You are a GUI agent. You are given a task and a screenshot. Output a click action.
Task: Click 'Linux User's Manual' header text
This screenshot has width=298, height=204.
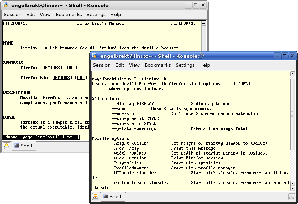pos(100,23)
